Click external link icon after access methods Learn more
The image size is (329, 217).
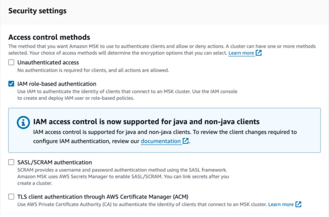[x=259, y=53]
